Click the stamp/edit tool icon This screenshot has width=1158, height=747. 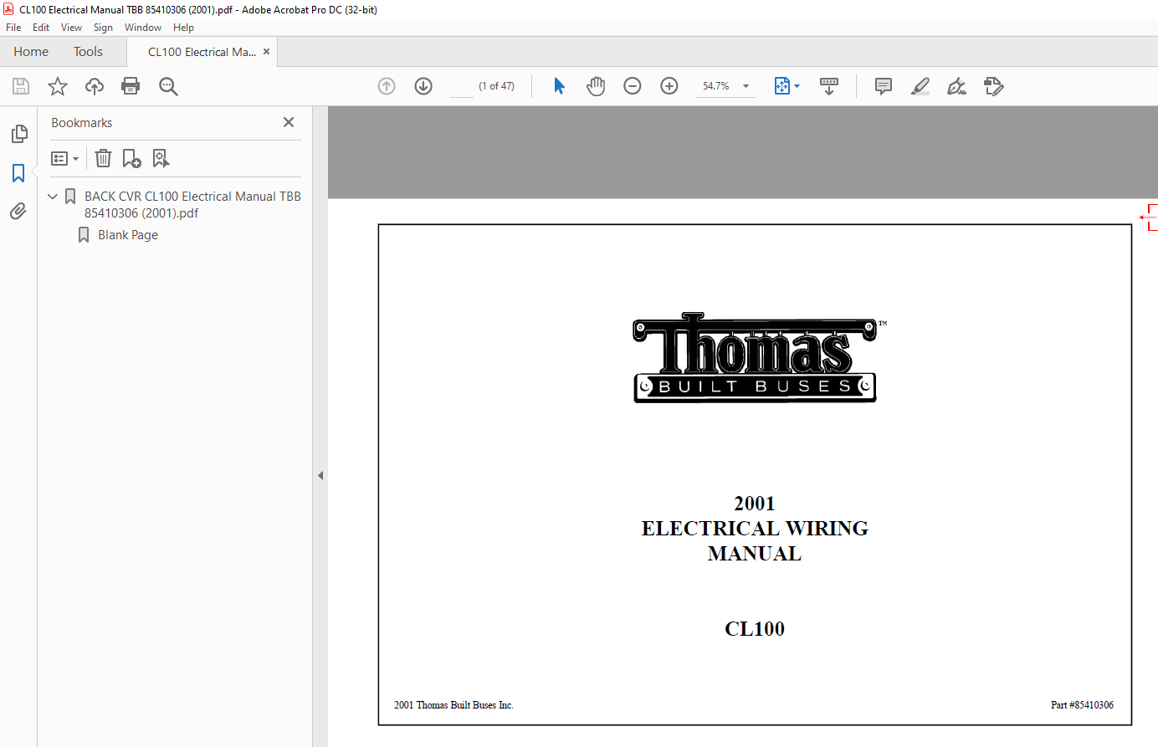pos(994,86)
